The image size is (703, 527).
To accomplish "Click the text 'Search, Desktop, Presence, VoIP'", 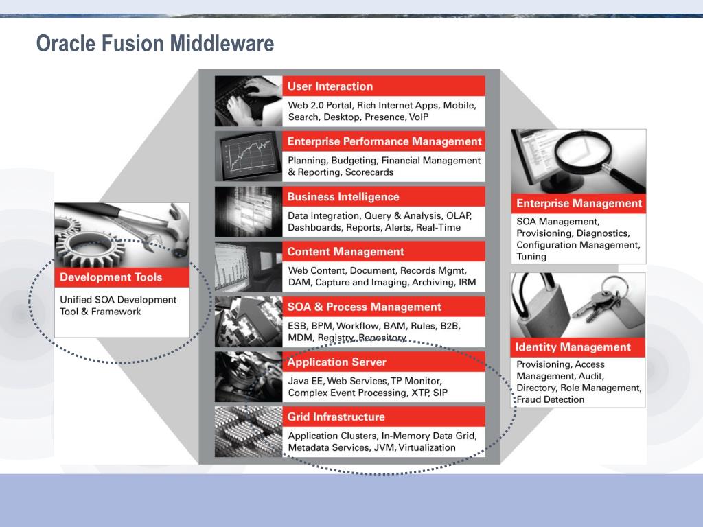I will point(358,117).
